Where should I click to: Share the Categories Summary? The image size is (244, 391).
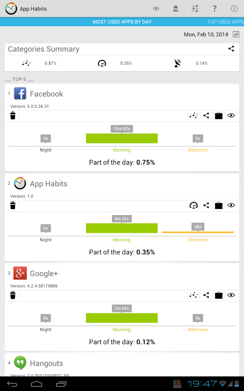pos(231,49)
